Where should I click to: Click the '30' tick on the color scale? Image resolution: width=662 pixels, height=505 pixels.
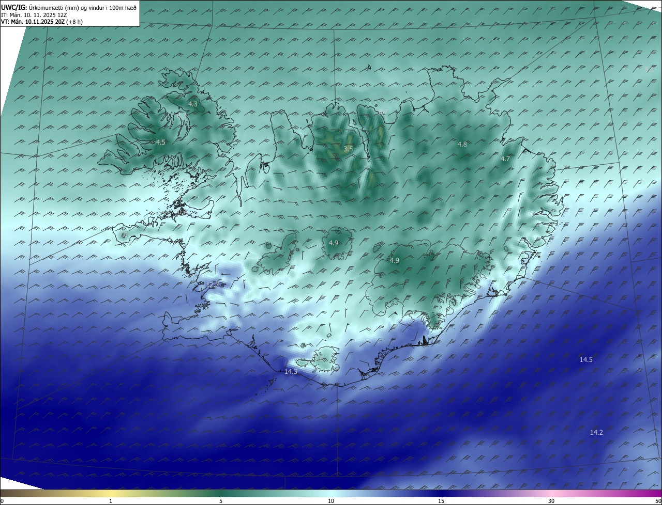pos(551,501)
